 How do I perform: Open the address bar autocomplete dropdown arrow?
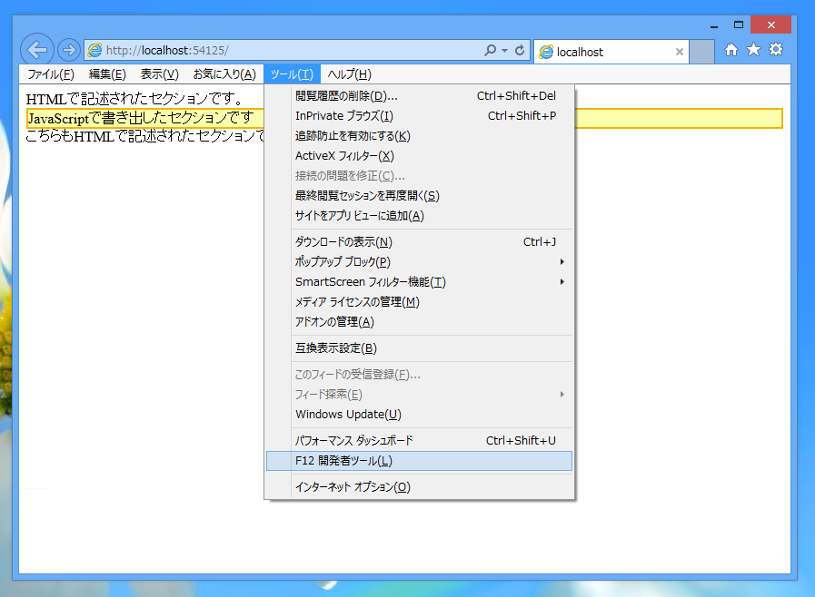coord(503,51)
